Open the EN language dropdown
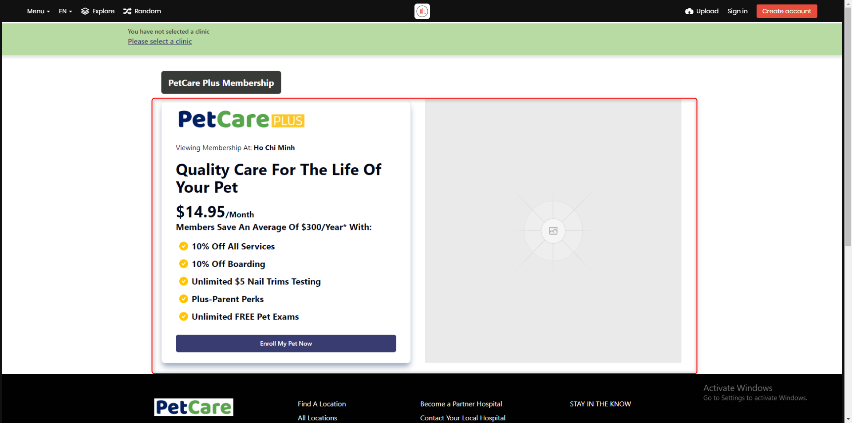 click(65, 11)
